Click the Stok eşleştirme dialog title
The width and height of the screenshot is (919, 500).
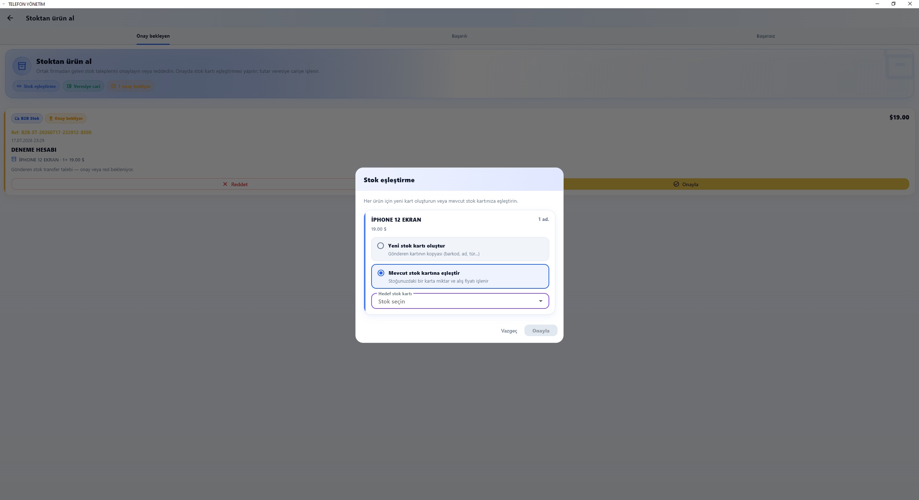[x=389, y=180]
